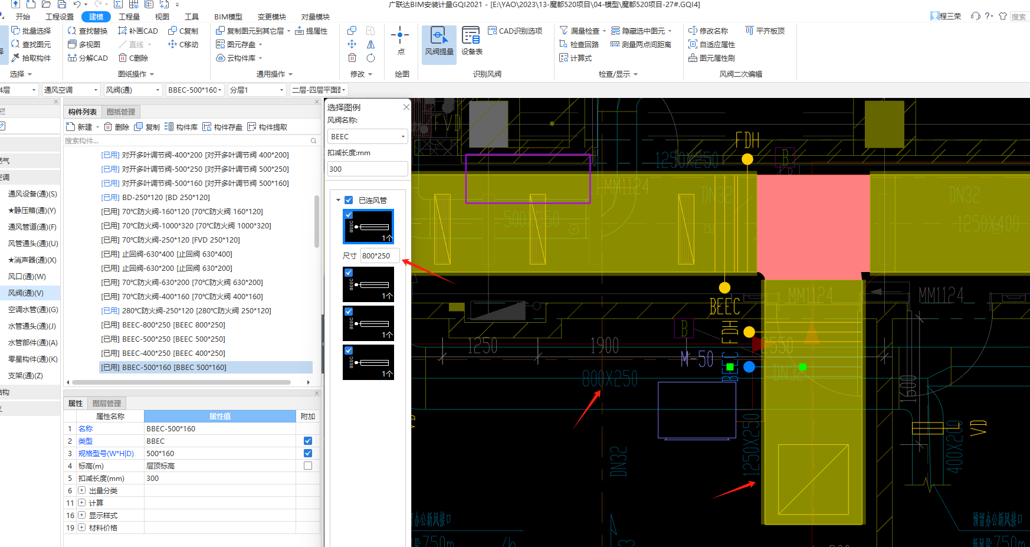Open the 构件库 component library button
This screenshot has height=547, width=1030.
tap(181, 127)
